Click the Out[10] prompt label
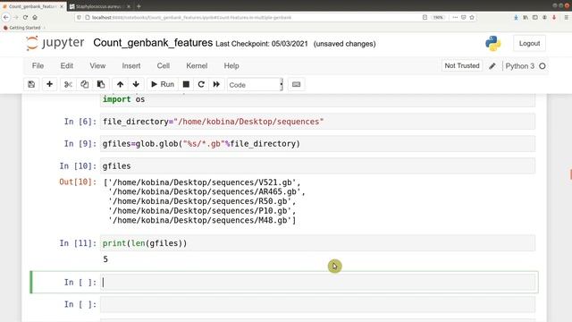Viewport: 572px width, 322px height. pyautogui.click(x=78, y=182)
